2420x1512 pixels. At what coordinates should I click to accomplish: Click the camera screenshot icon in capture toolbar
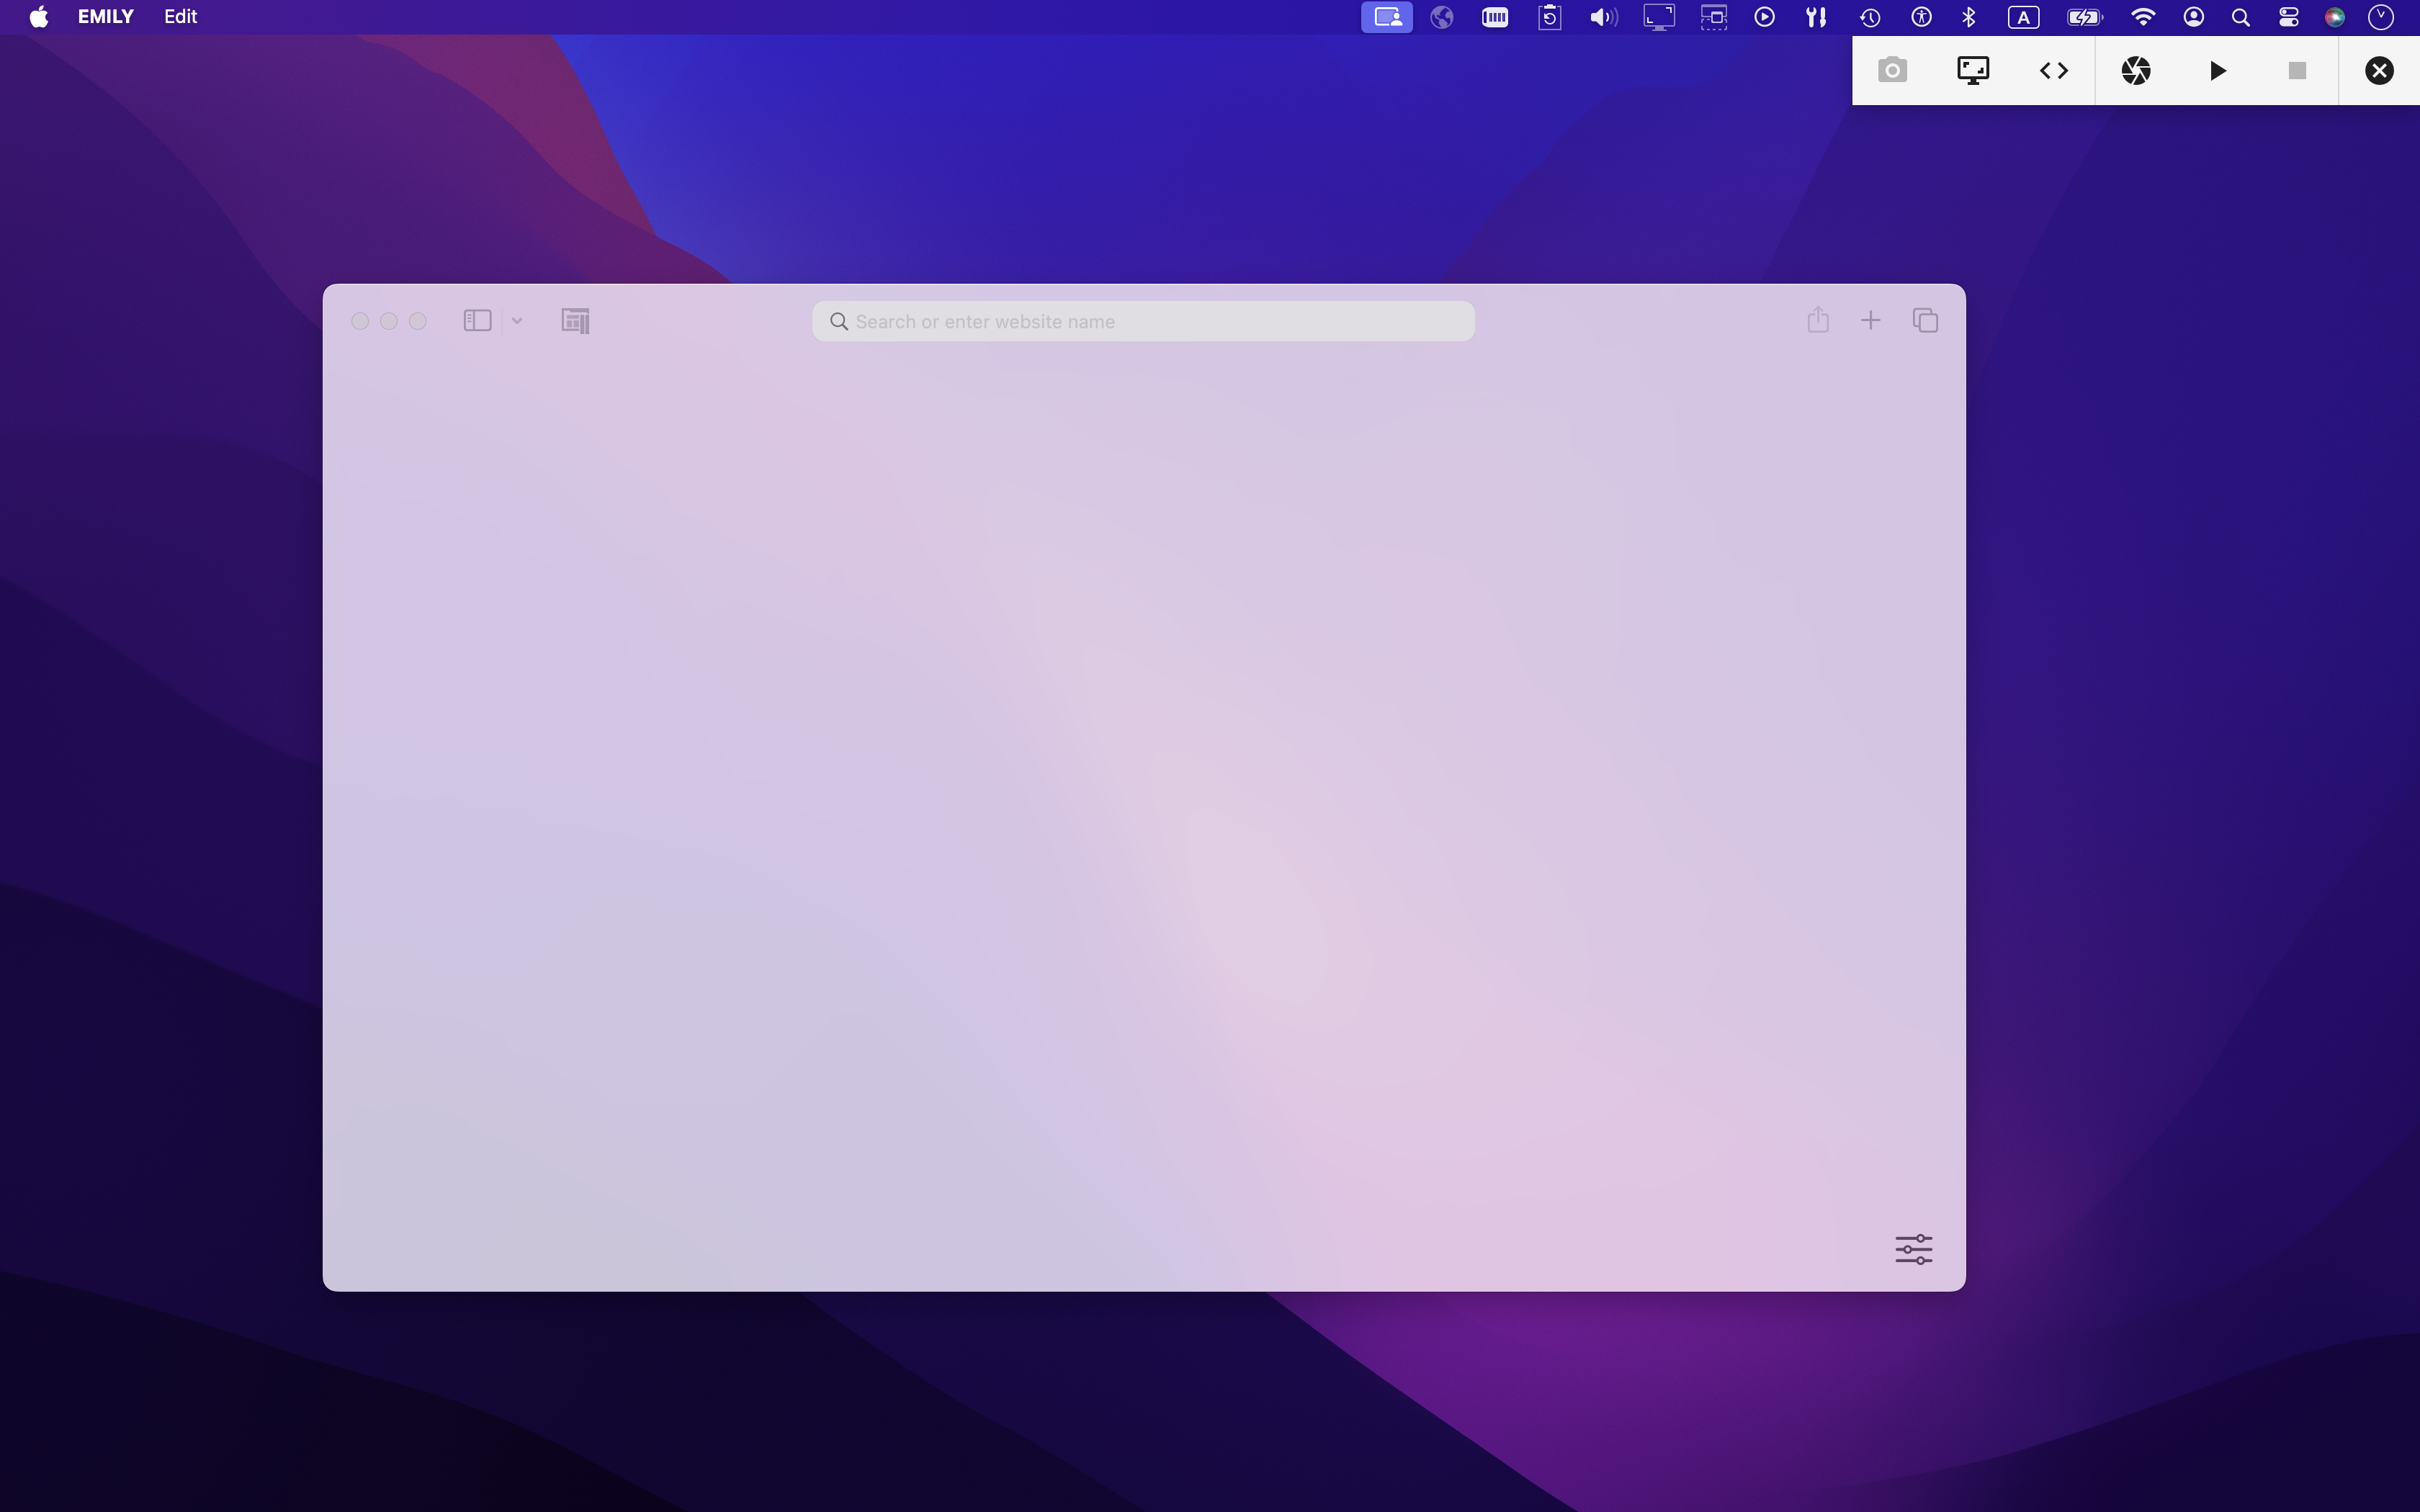1892,70
